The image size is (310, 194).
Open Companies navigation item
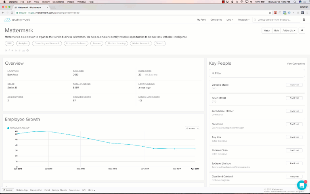point(216,20)
